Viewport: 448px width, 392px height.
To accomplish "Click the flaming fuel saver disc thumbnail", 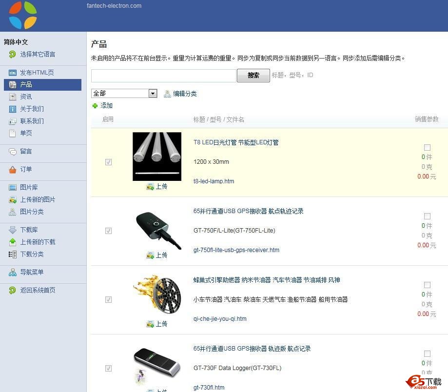I will (157, 295).
